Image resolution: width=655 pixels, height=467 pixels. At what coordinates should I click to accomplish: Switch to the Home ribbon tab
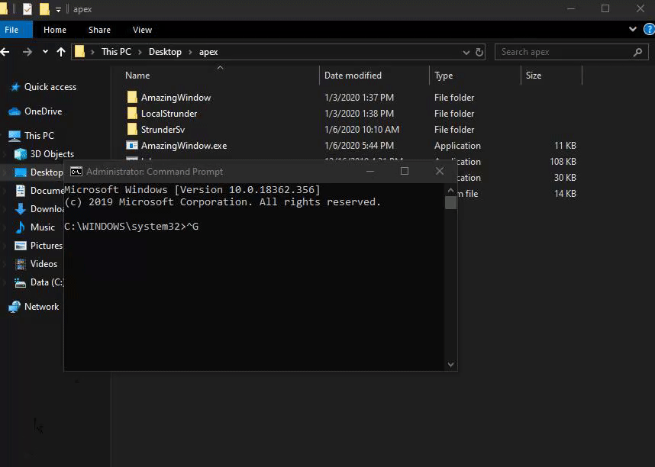(x=55, y=30)
